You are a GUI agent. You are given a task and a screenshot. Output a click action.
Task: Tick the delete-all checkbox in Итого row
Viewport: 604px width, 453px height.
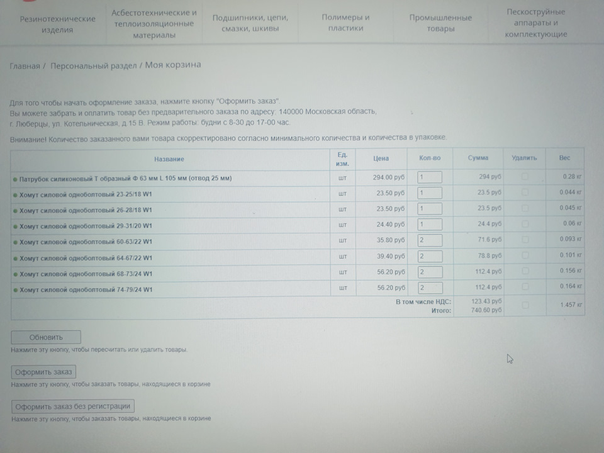[525, 305]
